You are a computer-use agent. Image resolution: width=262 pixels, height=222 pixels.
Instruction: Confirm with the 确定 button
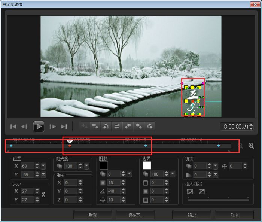[192, 215]
